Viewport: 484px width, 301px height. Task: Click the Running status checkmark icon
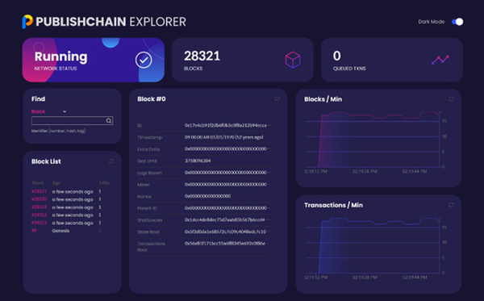point(144,60)
